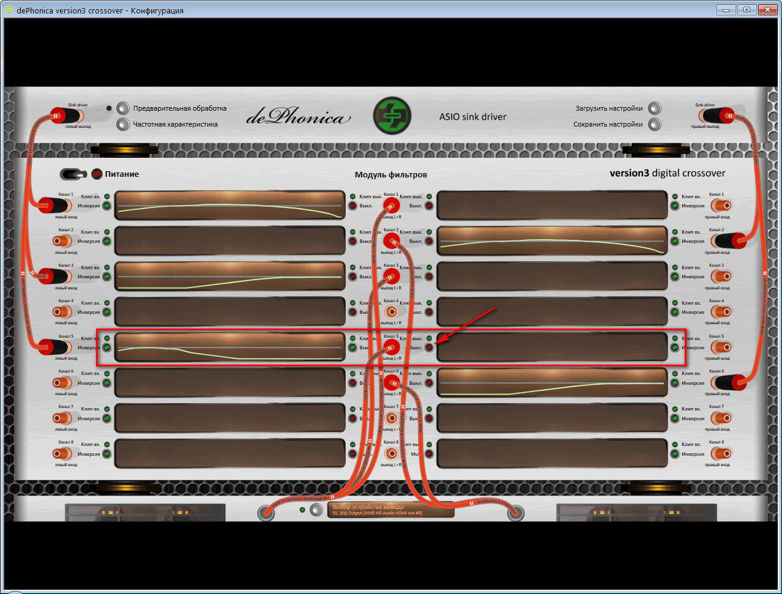
Task: Click the Сохранить настройки button
Action: 655,124
